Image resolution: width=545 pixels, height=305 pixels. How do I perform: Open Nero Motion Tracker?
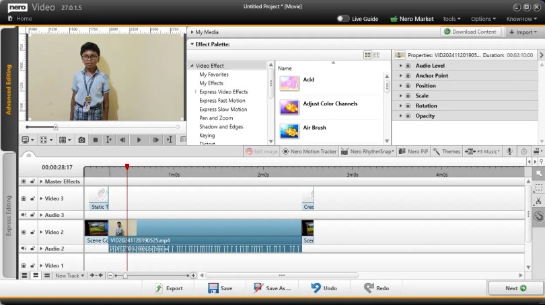click(309, 152)
